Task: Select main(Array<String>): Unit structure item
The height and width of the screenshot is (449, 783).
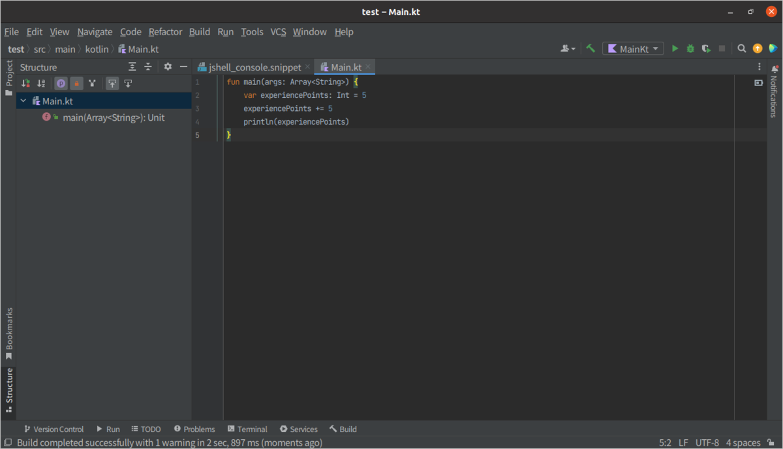Action: [114, 117]
